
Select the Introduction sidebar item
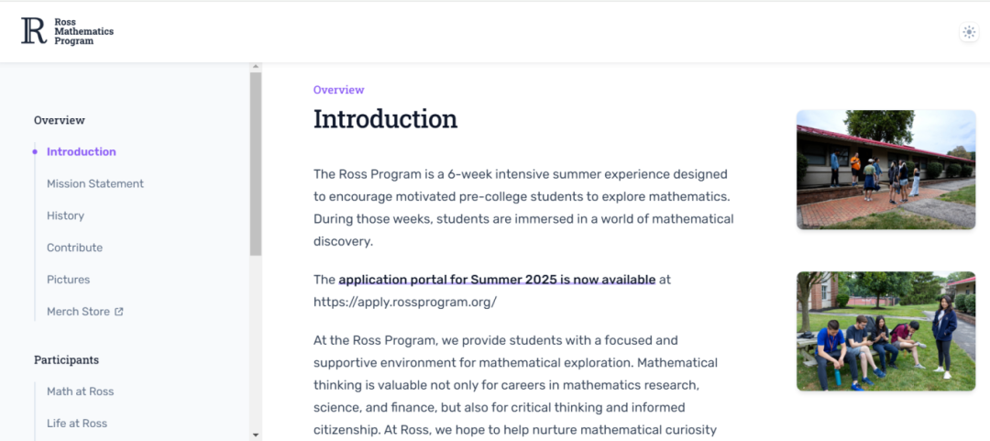coord(82,151)
